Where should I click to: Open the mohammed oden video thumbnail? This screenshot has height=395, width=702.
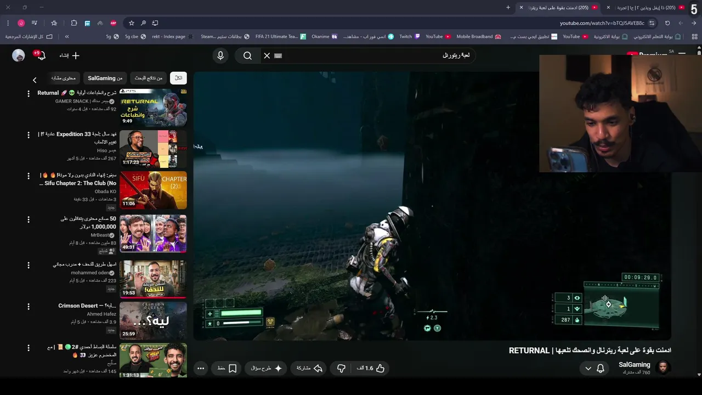click(x=153, y=279)
